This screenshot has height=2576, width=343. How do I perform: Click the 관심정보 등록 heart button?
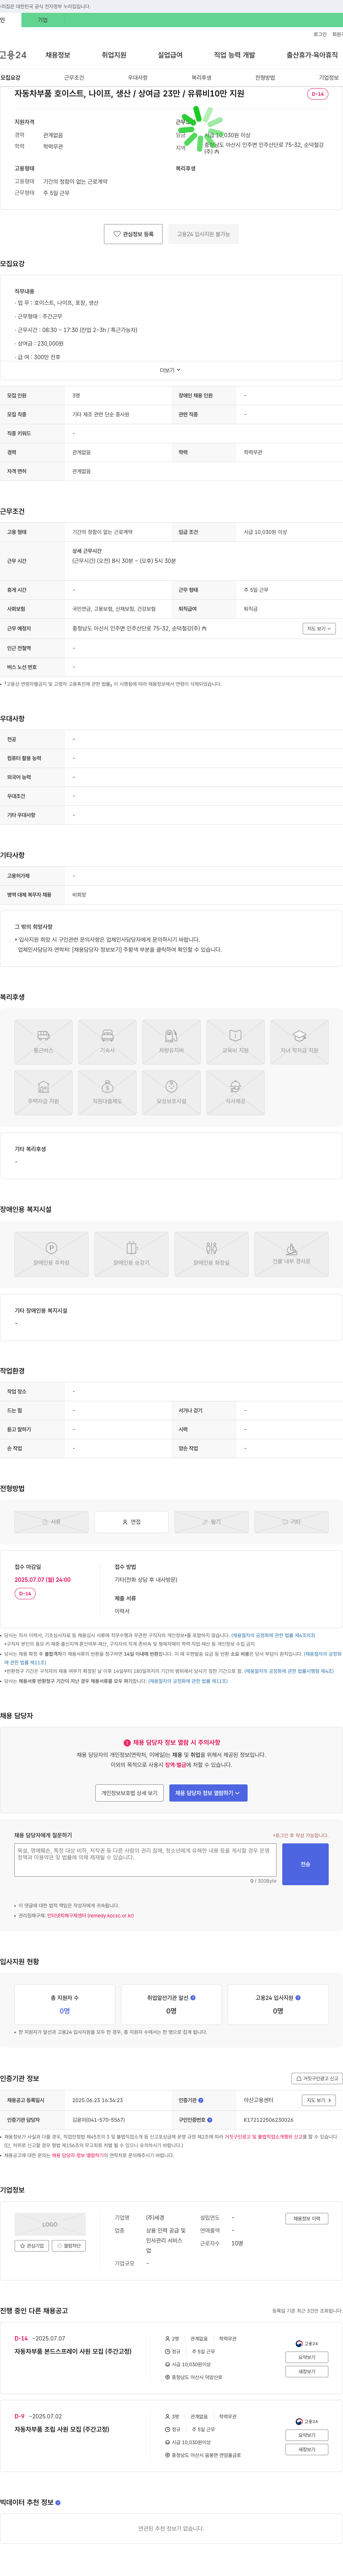click(133, 234)
